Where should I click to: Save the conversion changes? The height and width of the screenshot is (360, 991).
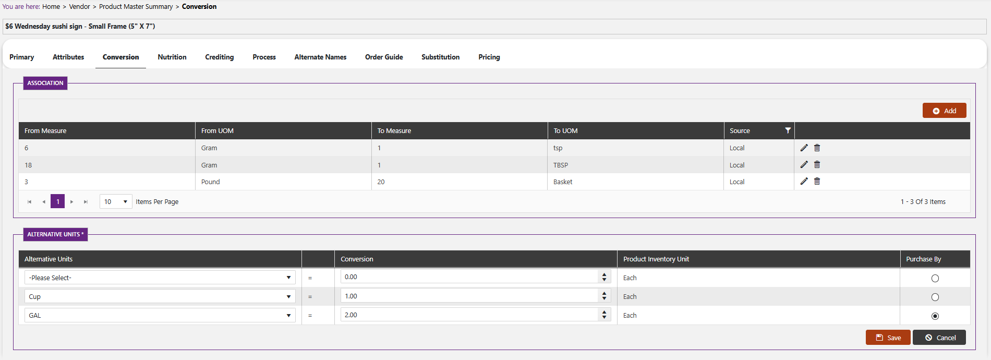click(x=888, y=338)
